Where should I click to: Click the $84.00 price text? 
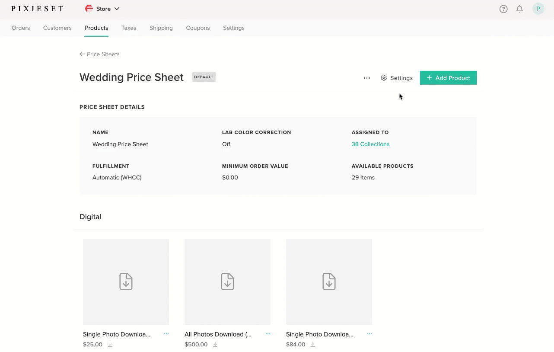296,345
